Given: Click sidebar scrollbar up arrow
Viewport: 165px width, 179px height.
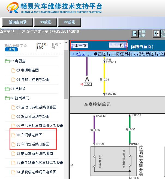Looking at the screenshot, I should click(66, 43).
